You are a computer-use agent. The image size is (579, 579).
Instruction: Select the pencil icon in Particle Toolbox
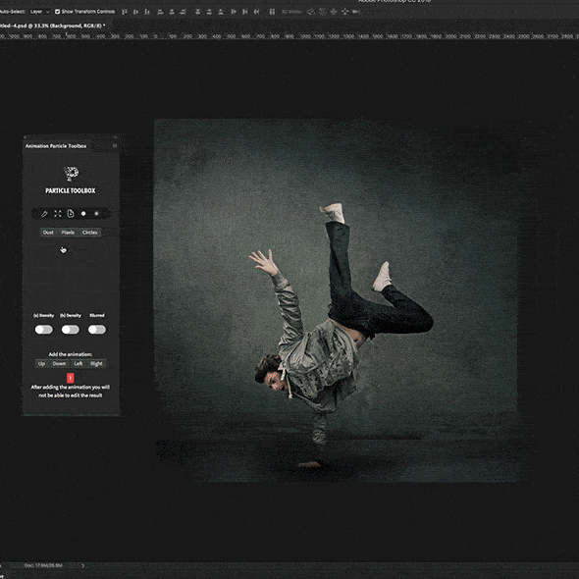[44, 213]
